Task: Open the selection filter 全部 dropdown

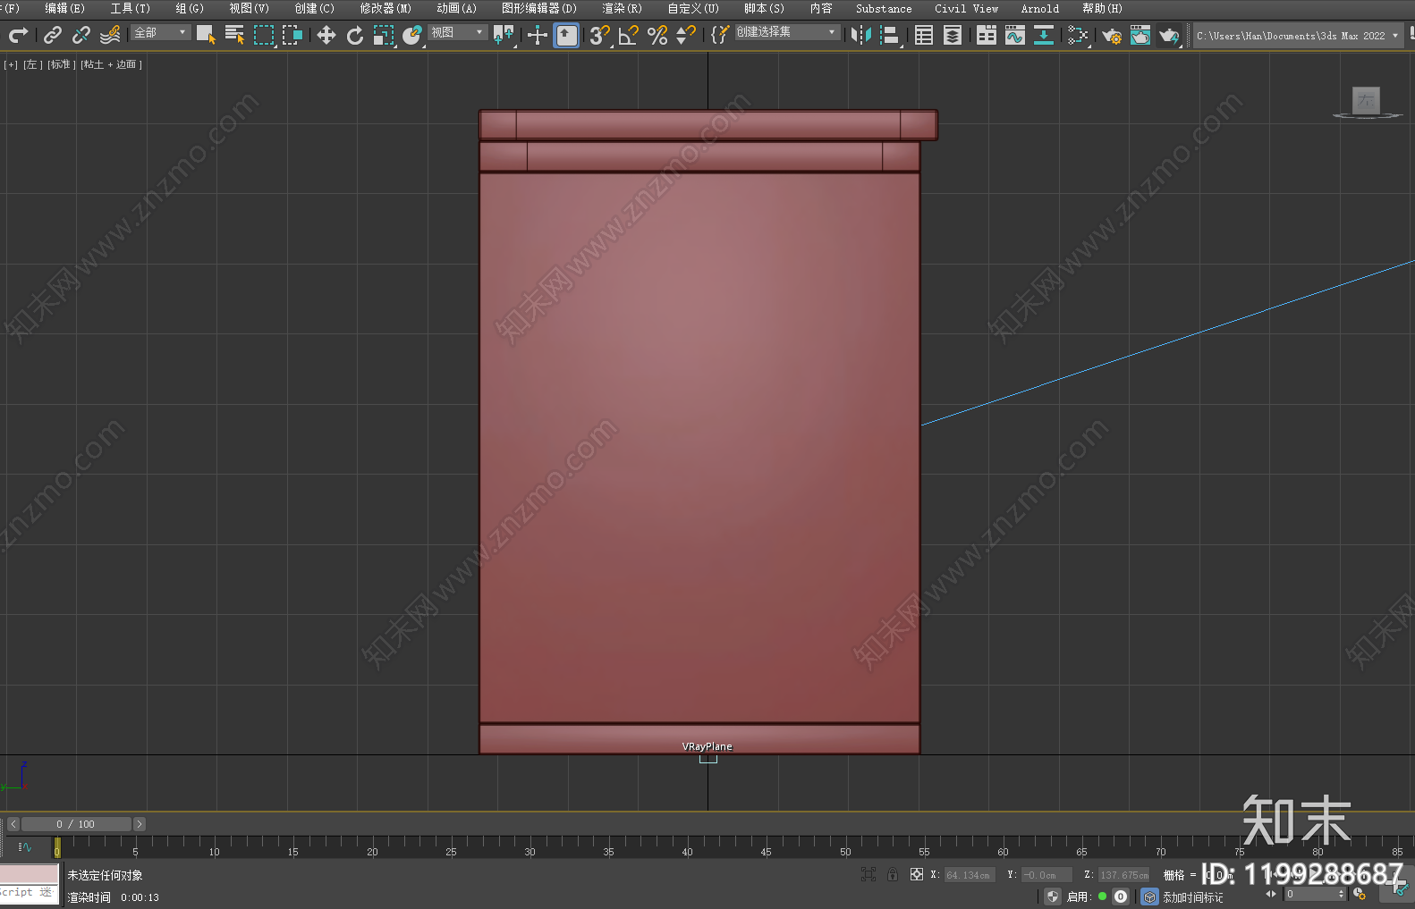Action: (x=161, y=32)
